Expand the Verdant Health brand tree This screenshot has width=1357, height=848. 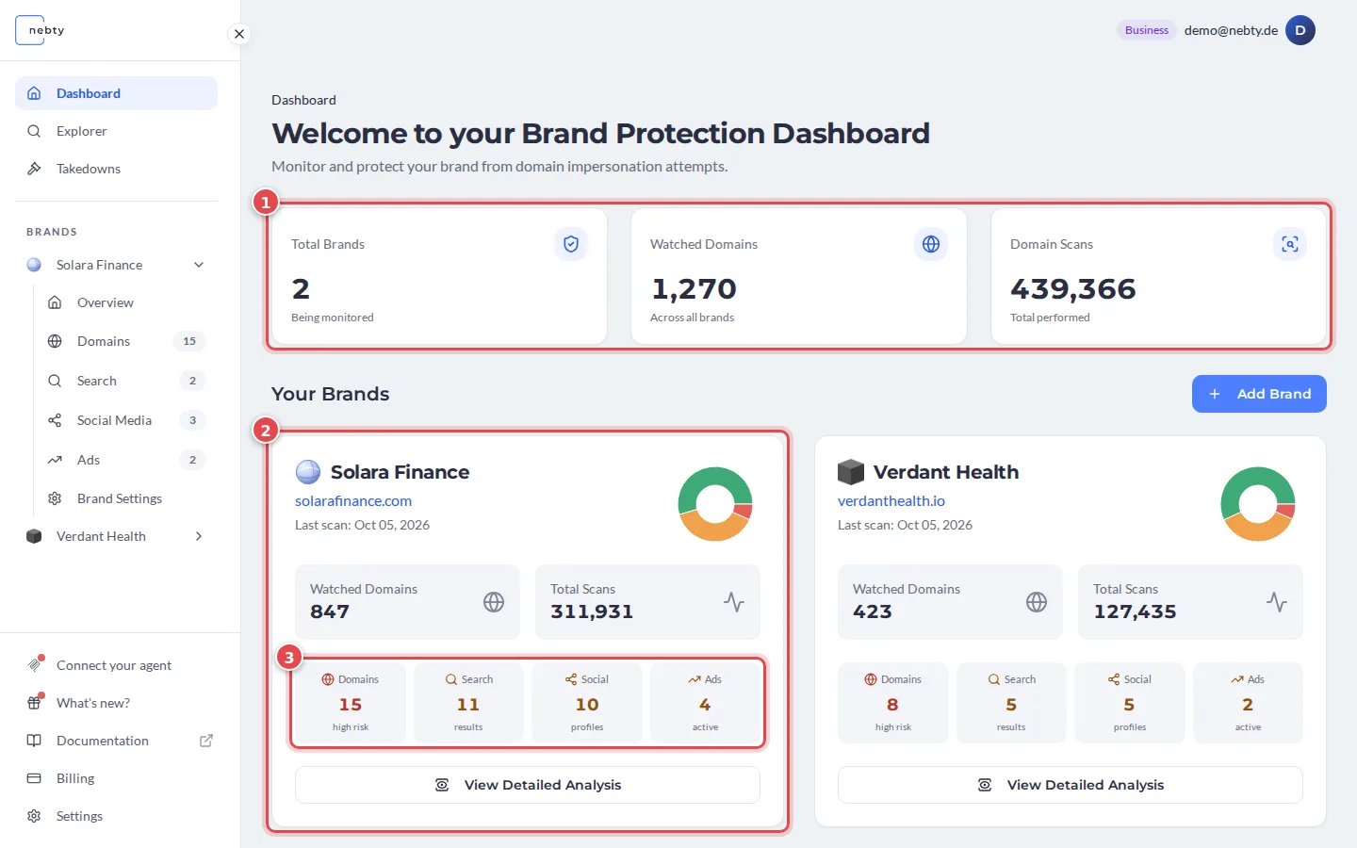[199, 536]
